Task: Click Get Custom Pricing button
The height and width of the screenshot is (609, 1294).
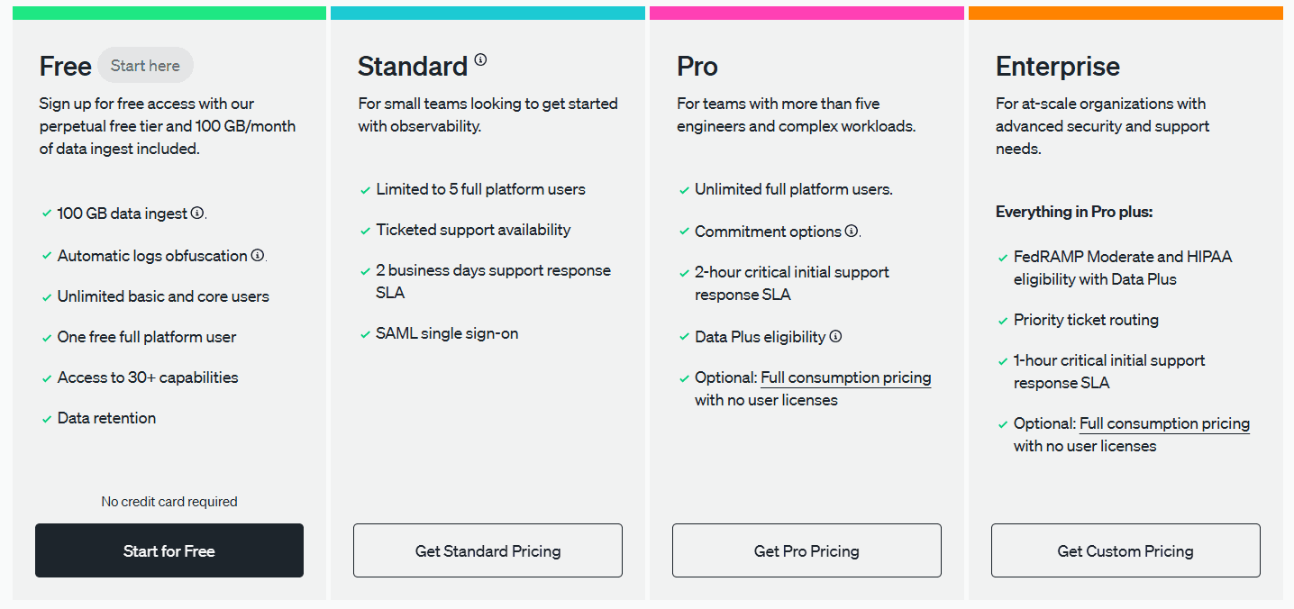Action: 1125,550
